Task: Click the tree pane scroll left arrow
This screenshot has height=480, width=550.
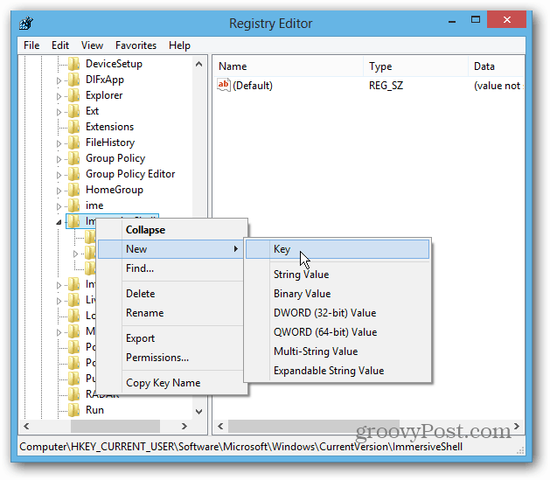Action: coord(26,427)
